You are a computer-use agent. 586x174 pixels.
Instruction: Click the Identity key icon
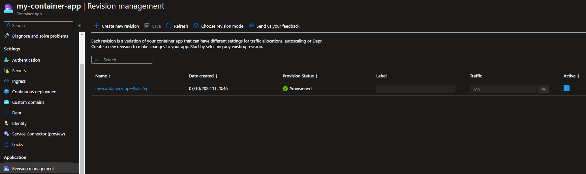[6, 123]
